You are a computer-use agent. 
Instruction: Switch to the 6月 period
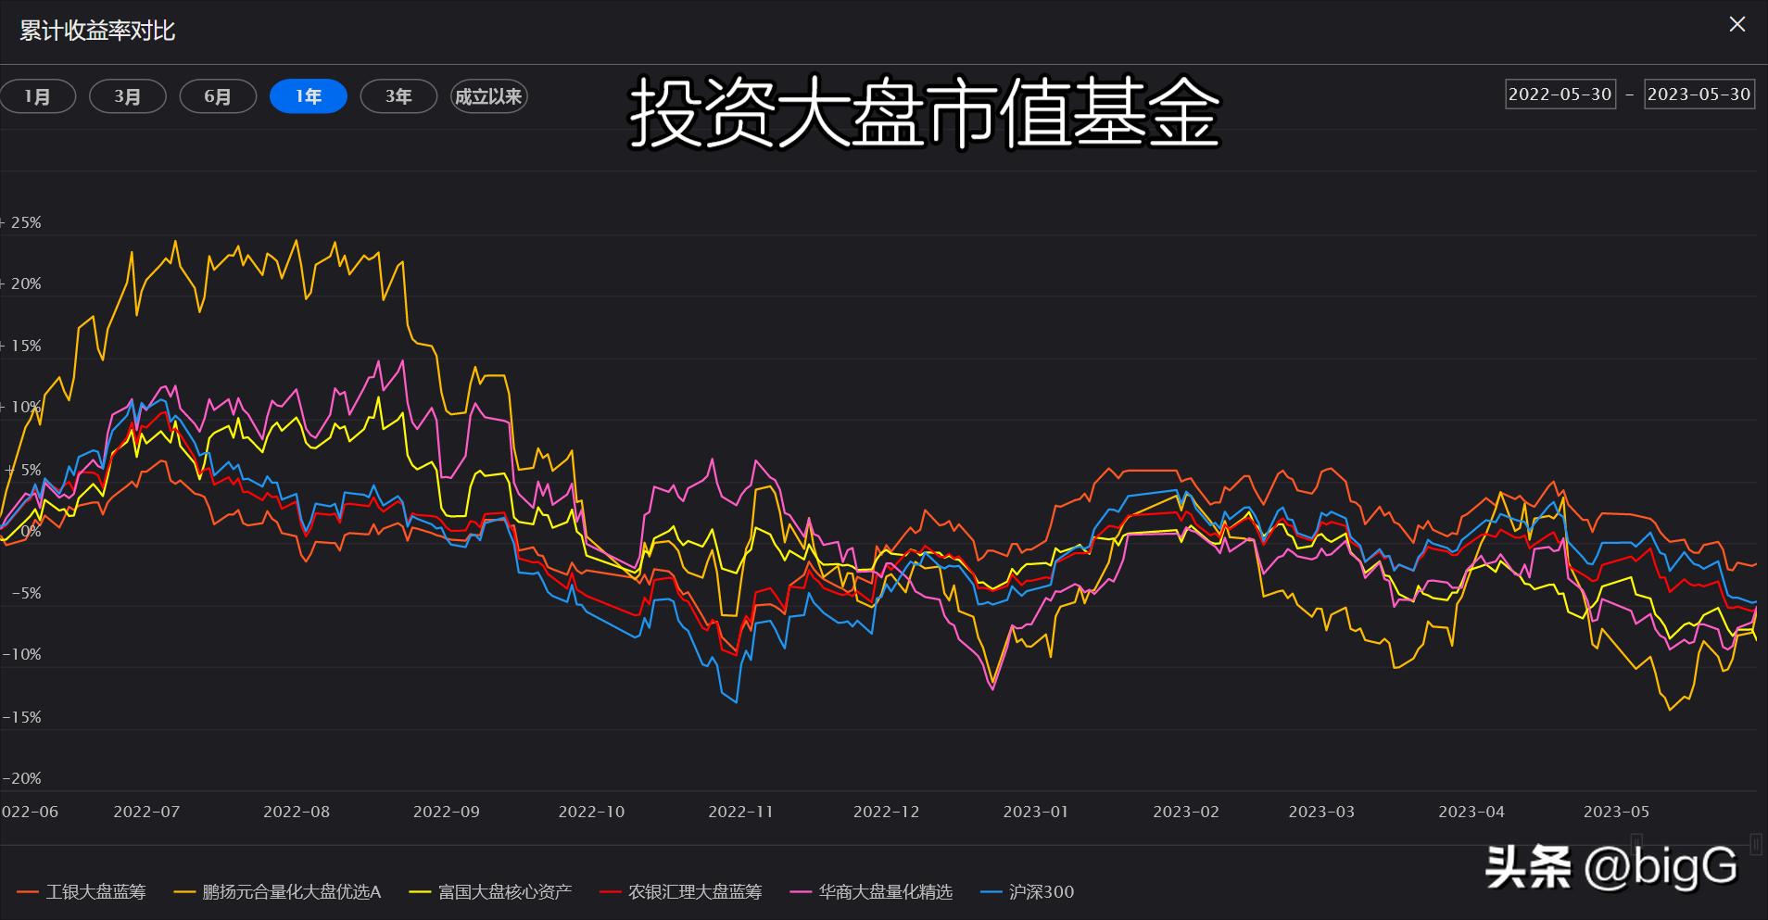pyautogui.click(x=218, y=95)
